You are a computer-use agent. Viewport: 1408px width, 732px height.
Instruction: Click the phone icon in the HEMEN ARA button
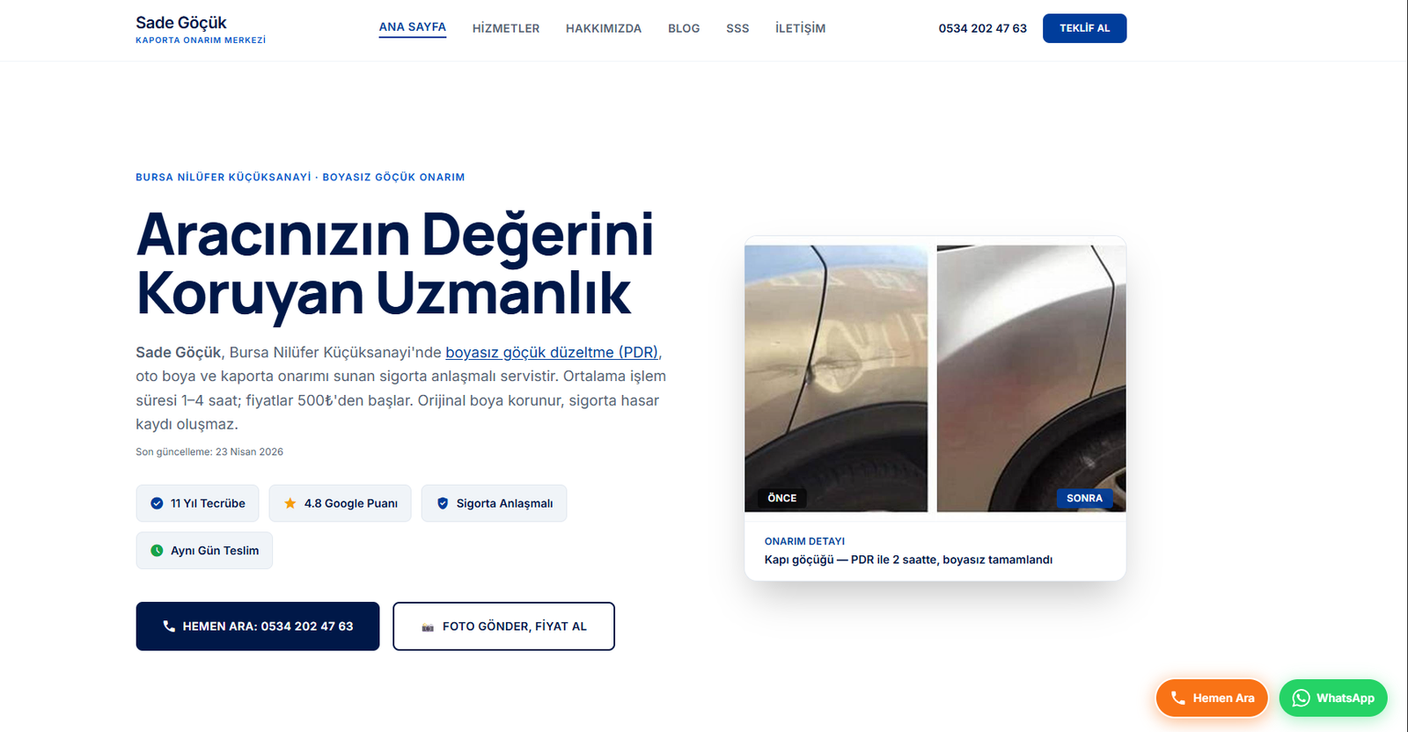[169, 626]
